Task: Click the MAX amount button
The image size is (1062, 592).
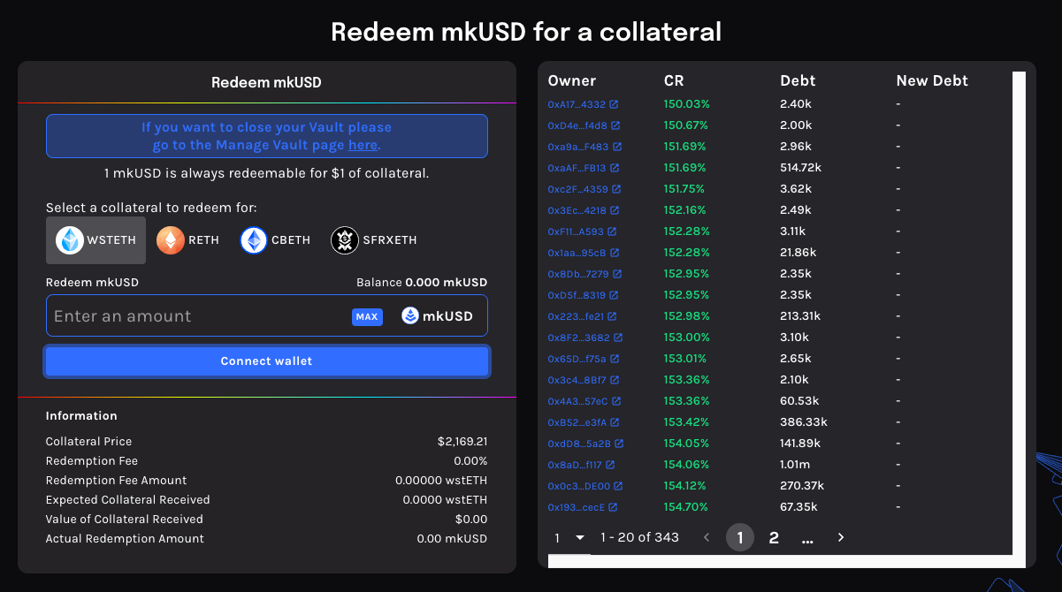Action: (x=367, y=316)
